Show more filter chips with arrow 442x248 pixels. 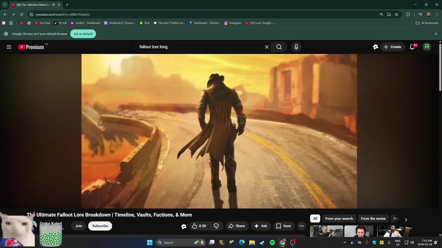point(406,219)
